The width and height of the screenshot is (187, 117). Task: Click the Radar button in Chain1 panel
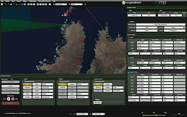pyautogui.click(x=37, y=84)
